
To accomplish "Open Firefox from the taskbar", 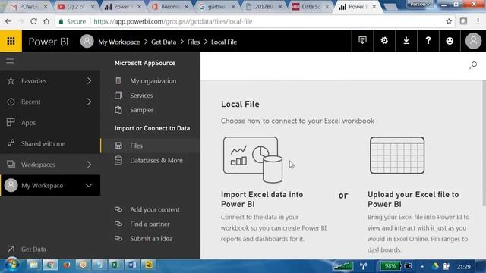I will coord(67,265).
